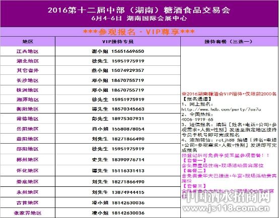This screenshot has height=218, width=279.
Task: Click the "3、短信报名" instruction line
Action: click(229, 130)
